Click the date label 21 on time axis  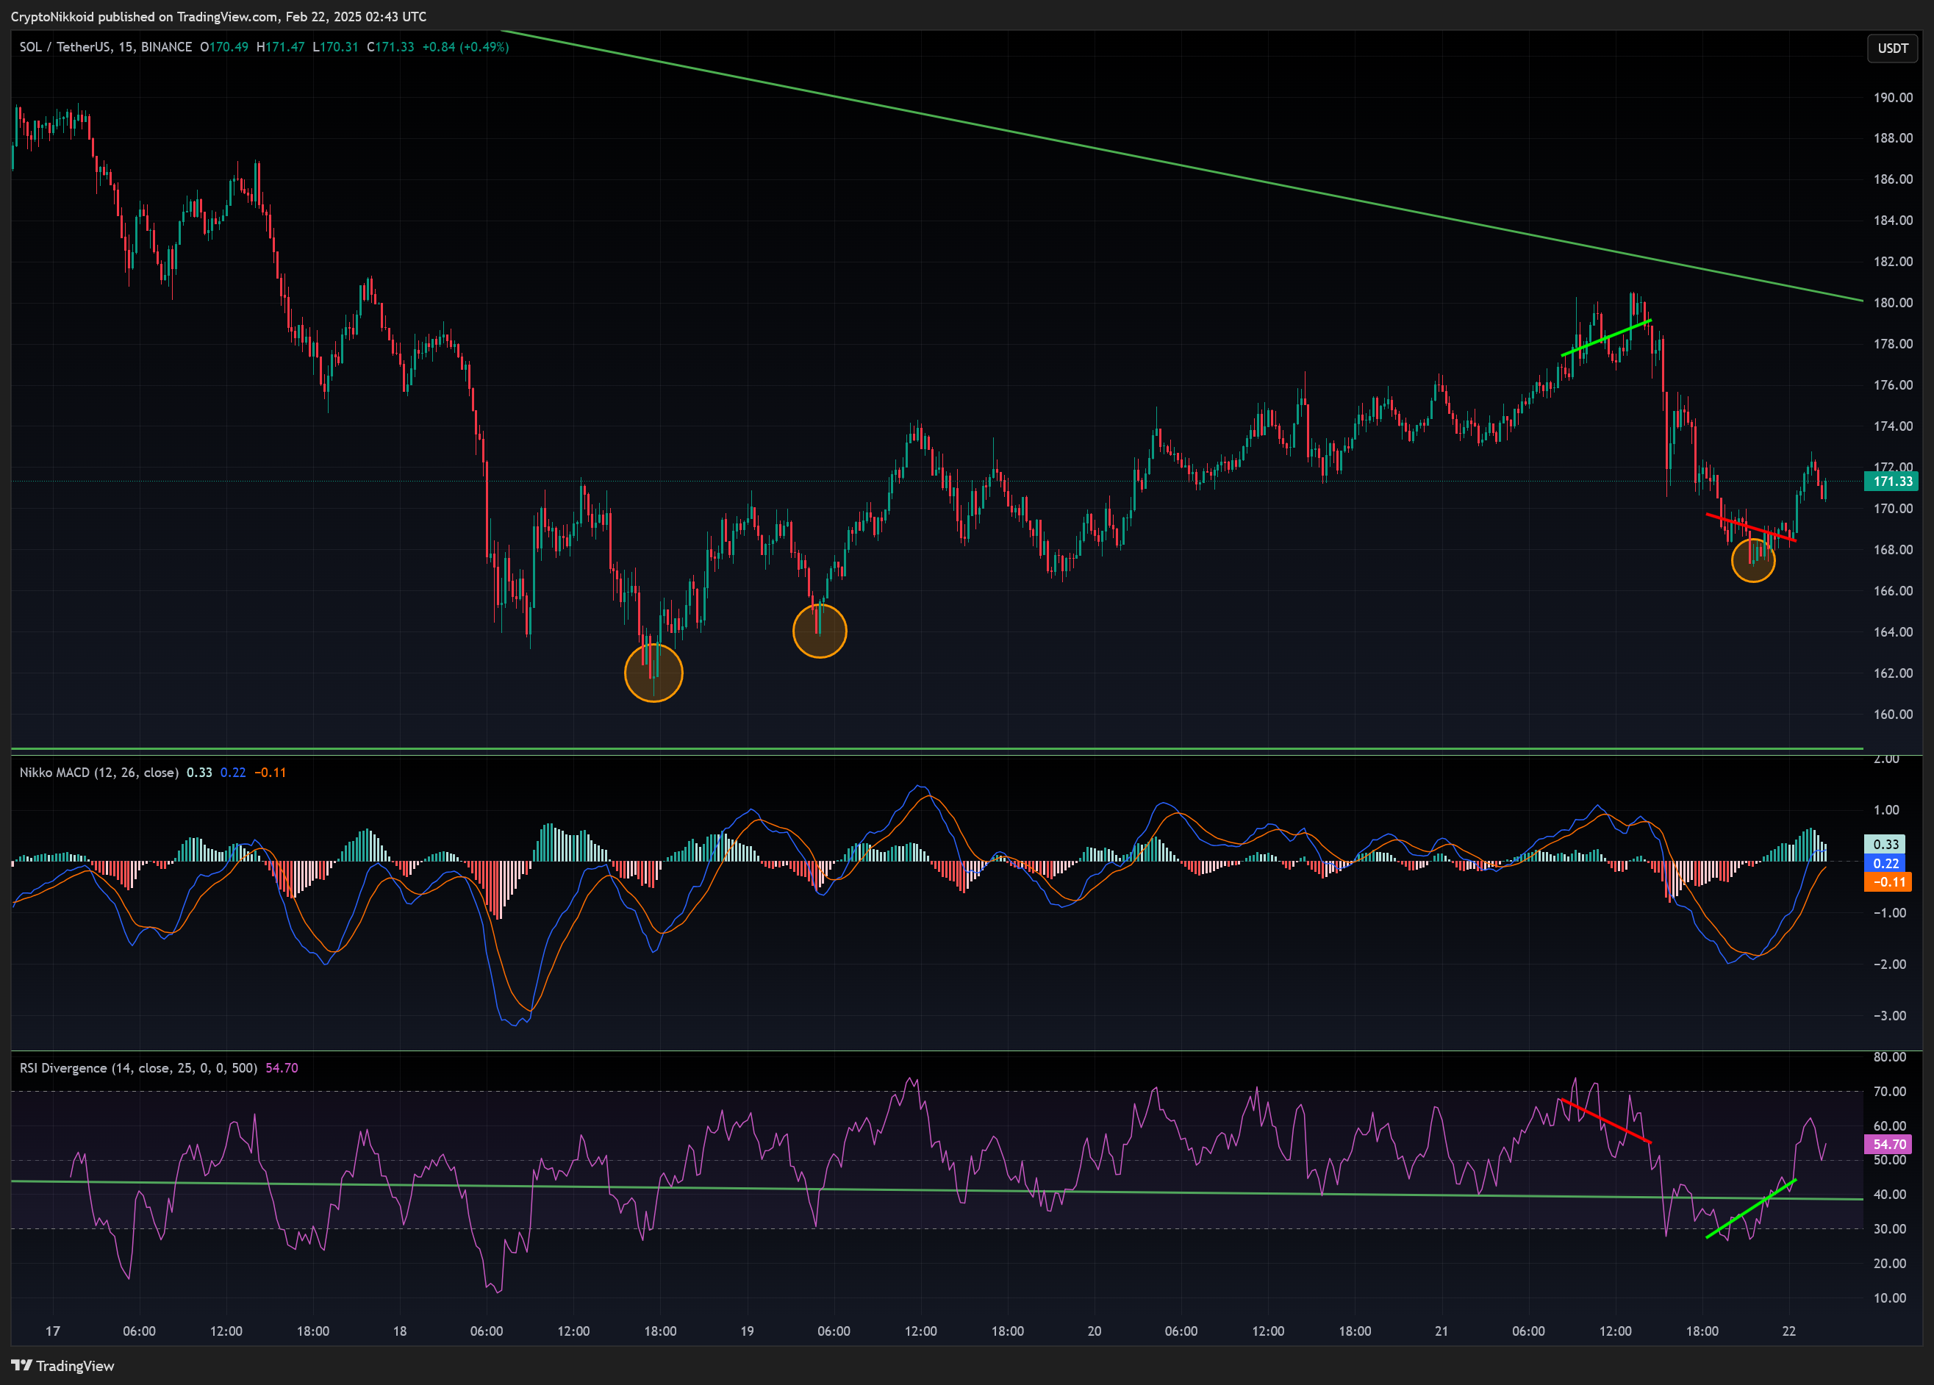coord(1441,1331)
